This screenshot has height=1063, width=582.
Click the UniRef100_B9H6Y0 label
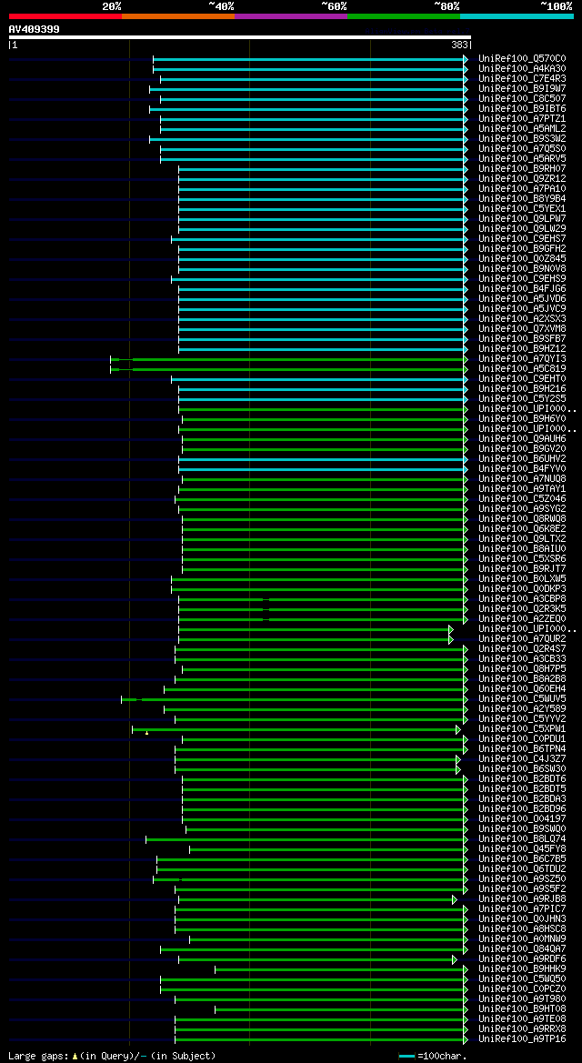(522, 418)
